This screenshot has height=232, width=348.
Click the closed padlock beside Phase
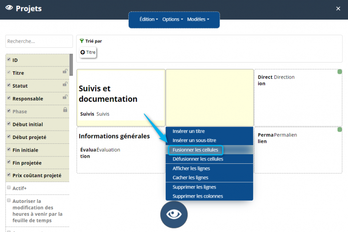coord(65,110)
